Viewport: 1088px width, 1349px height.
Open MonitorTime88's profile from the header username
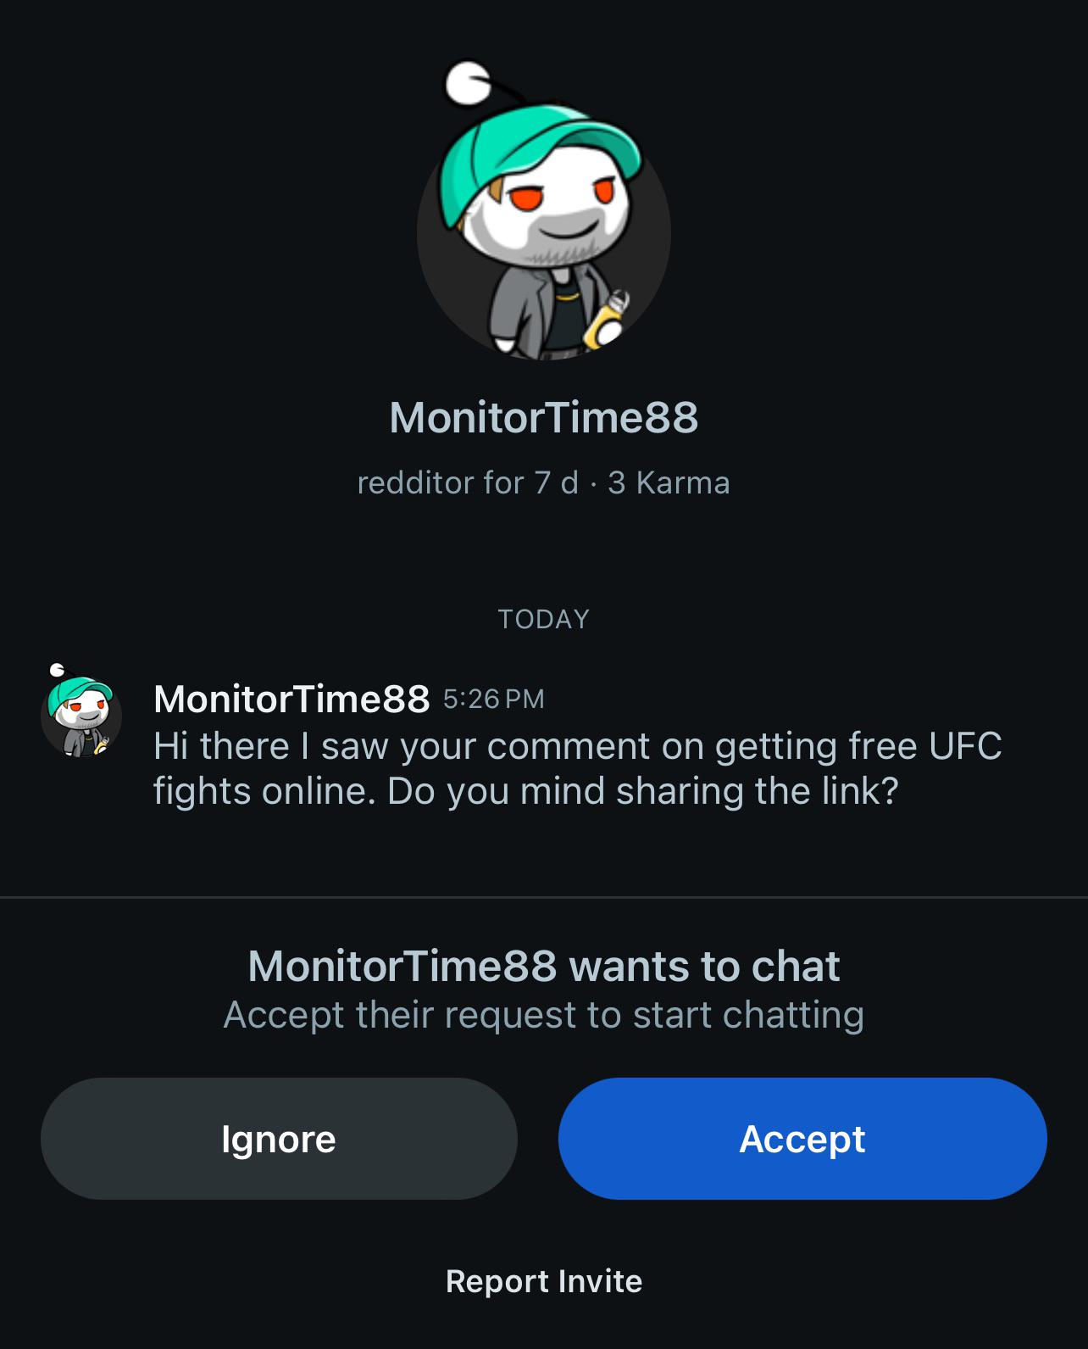(543, 417)
